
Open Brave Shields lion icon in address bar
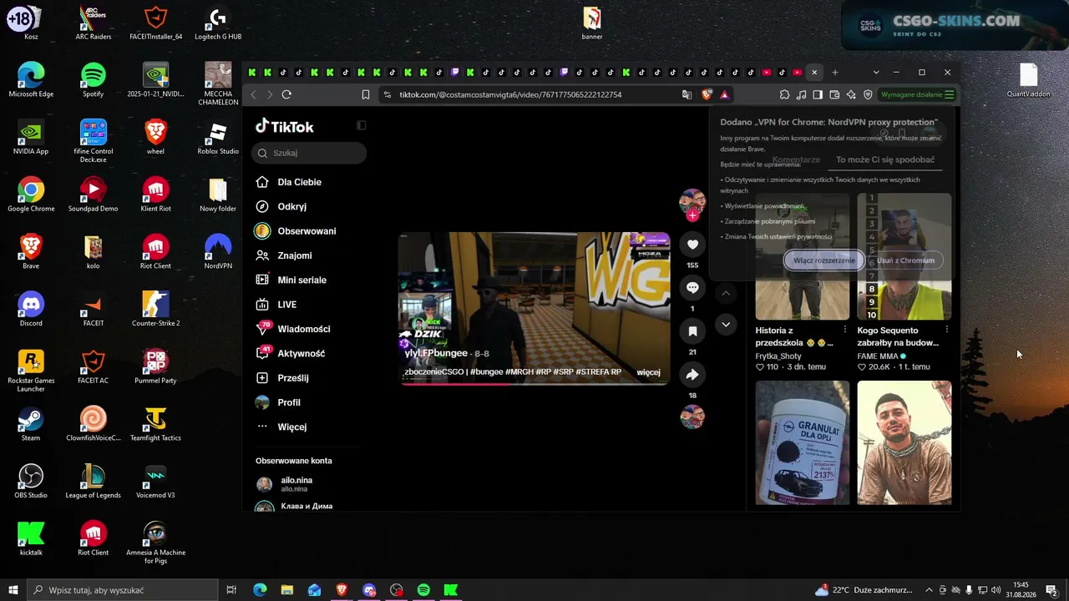click(707, 94)
